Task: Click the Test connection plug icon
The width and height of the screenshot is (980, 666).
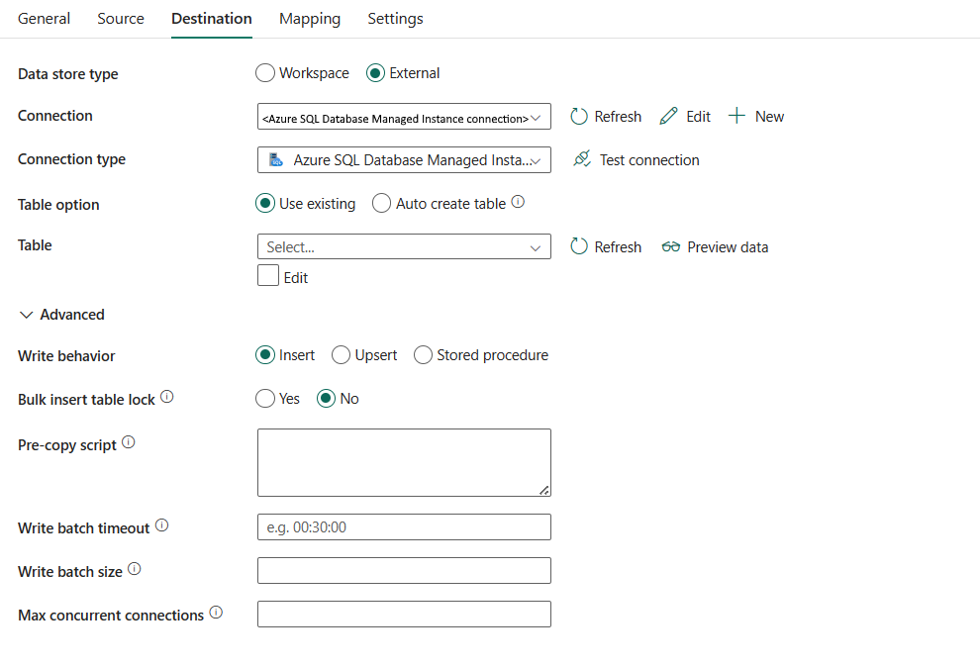Action: pos(582,158)
